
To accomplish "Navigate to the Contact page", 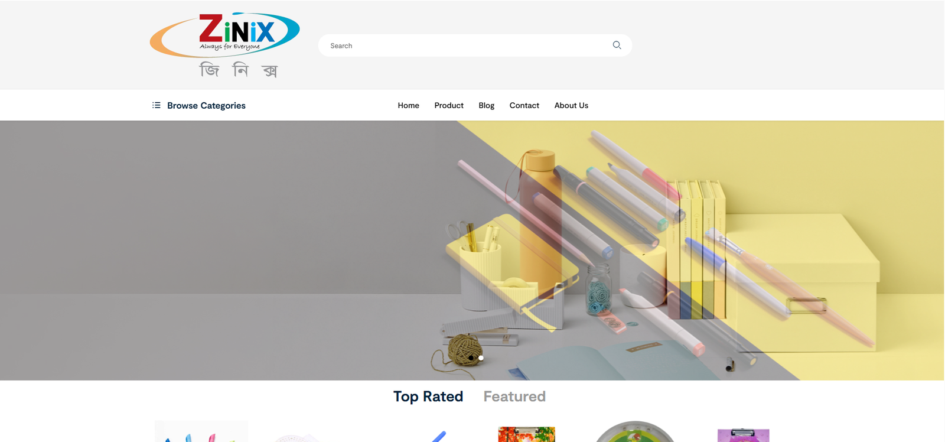I will click(x=524, y=105).
